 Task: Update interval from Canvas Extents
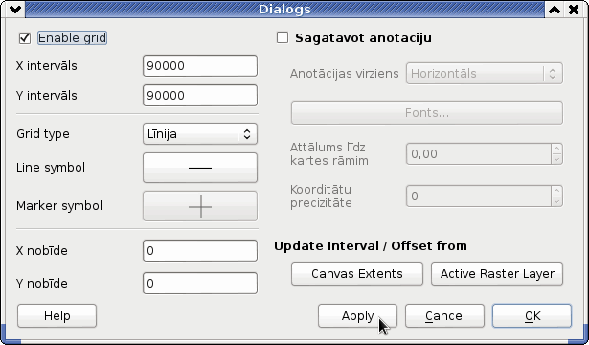click(357, 273)
